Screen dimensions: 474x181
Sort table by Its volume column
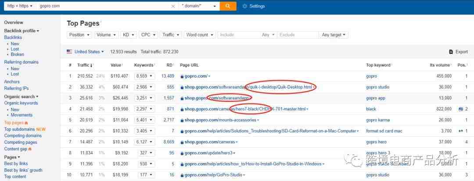click(441, 65)
